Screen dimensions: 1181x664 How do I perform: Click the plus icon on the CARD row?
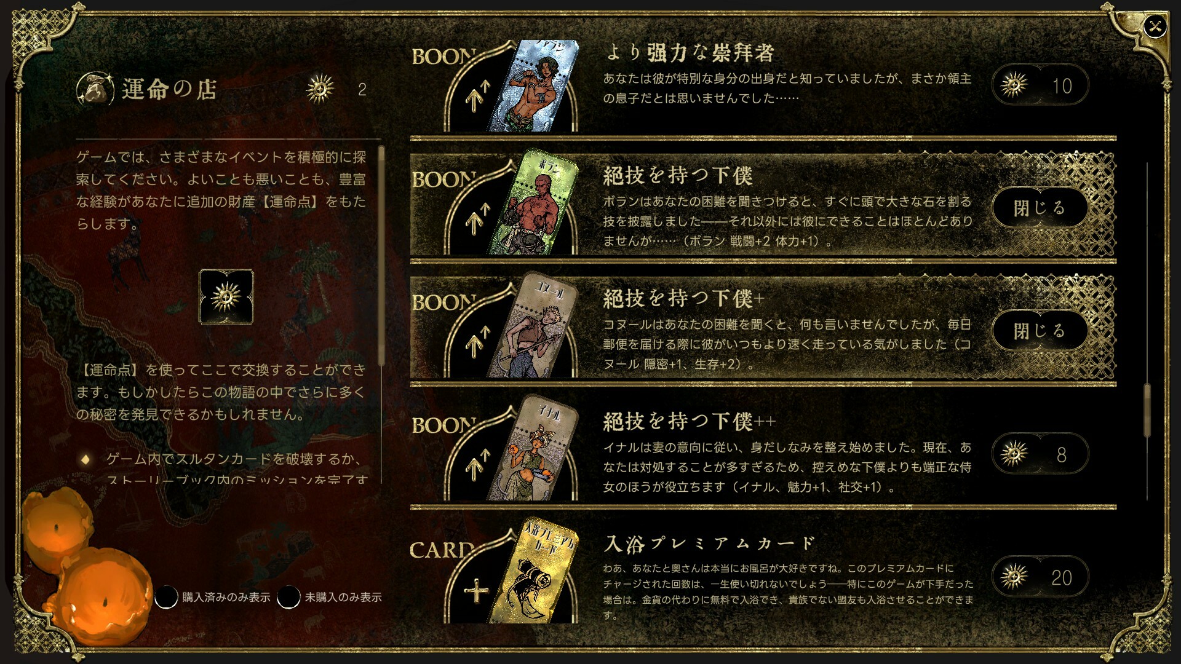click(476, 592)
